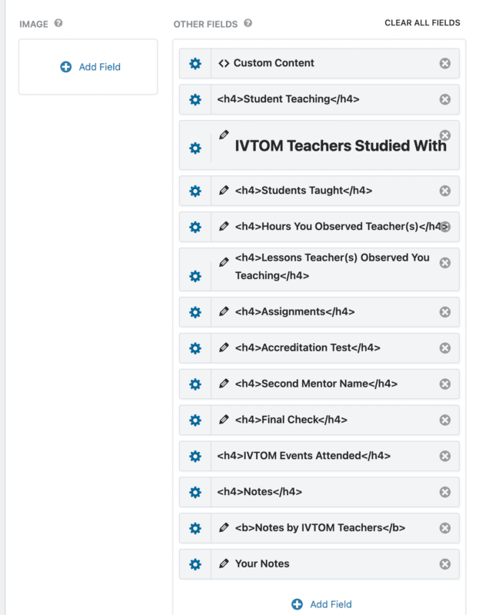
Task: Delete the IVTOM Events Attended field
Action: pos(444,456)
